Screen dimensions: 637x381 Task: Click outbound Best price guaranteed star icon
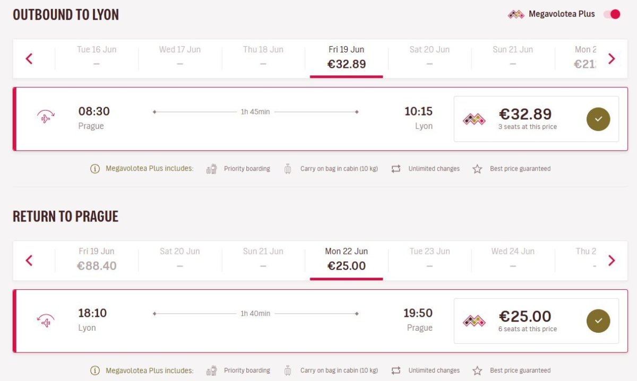[x=477, y=169]
